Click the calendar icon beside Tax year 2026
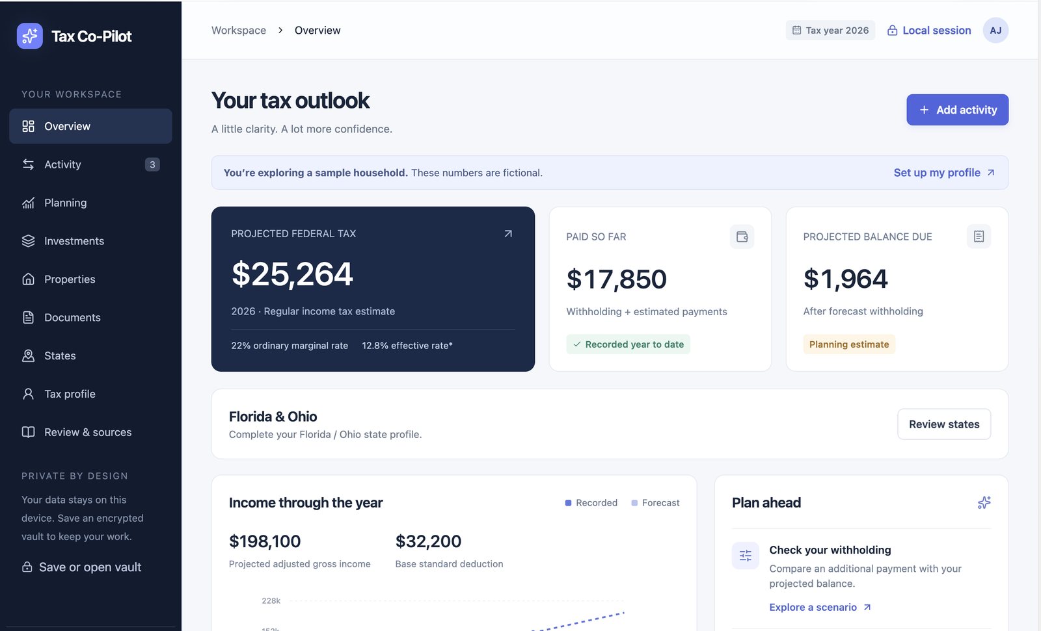The image size is (1041, 631). click(x=796, y=31)
